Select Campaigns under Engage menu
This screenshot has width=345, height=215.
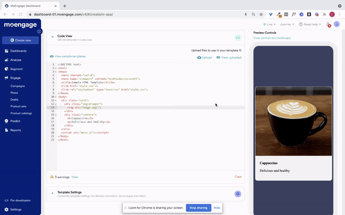18,86
